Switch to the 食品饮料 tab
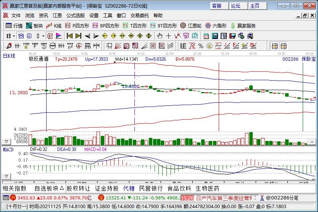The width and height of the screenshot is (318, 212). (179, 188)
